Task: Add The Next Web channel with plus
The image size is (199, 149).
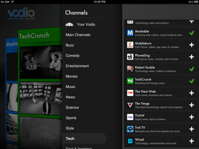Action: pos(192,93)
